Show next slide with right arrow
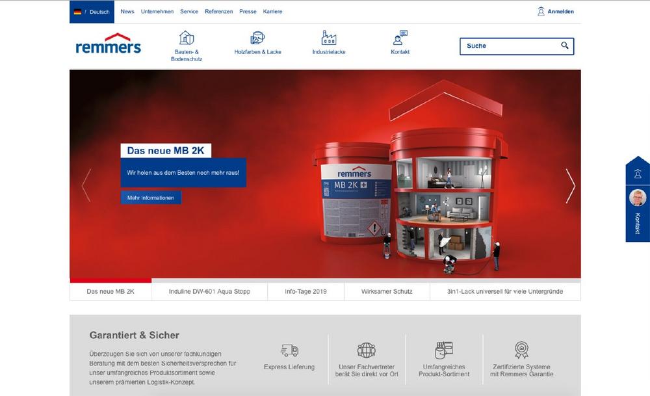The width and height of the screenshot is (650, 396). click(571, 186)
